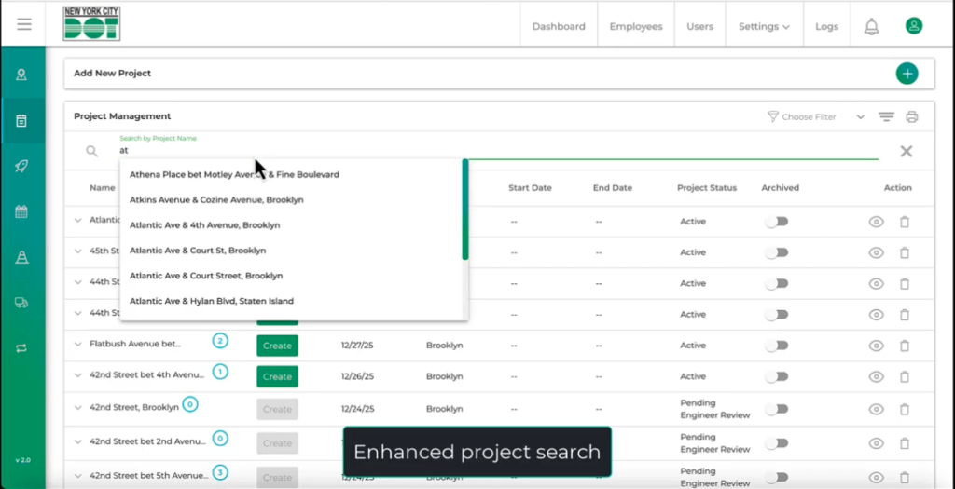Expand the Flatbush Avenue row chevron
955x489 pixels.
pyautogui.click(x=78, y=345)
